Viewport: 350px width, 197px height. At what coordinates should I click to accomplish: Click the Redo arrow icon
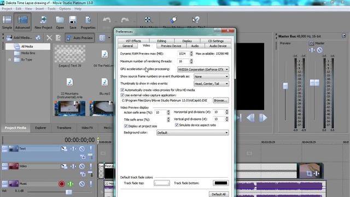[125, 20]
